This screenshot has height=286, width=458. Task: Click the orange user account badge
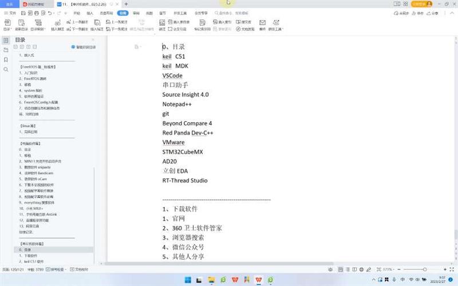click(x=421, y=4)
